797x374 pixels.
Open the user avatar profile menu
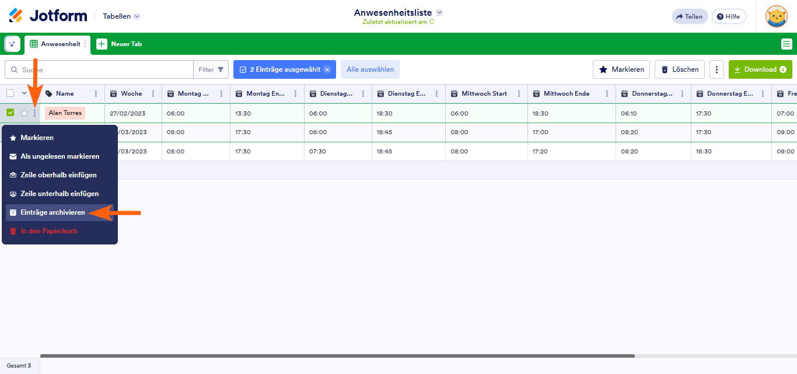[x=776, y=16]
